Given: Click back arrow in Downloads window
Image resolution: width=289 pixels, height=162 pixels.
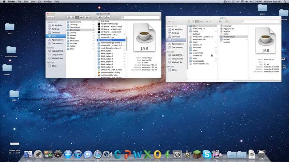Looking at the screenshot, I should click(x=49, y=17).
